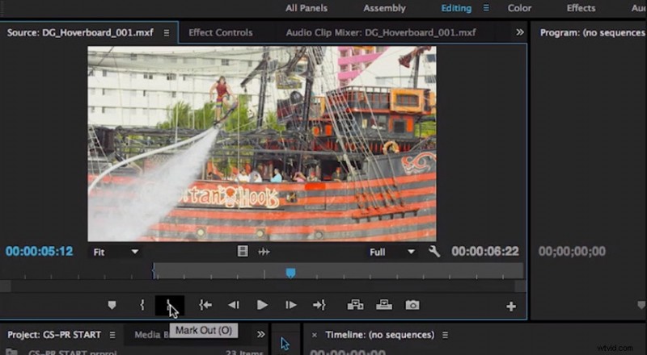Screen dimensions: 647x355
Task: Open the Editing workspace menu
Action: (486, 8)
